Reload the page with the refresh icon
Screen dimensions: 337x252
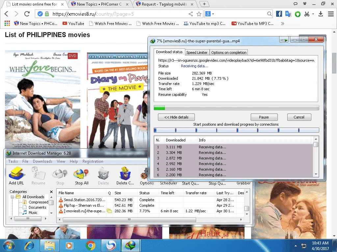[27, 14]
